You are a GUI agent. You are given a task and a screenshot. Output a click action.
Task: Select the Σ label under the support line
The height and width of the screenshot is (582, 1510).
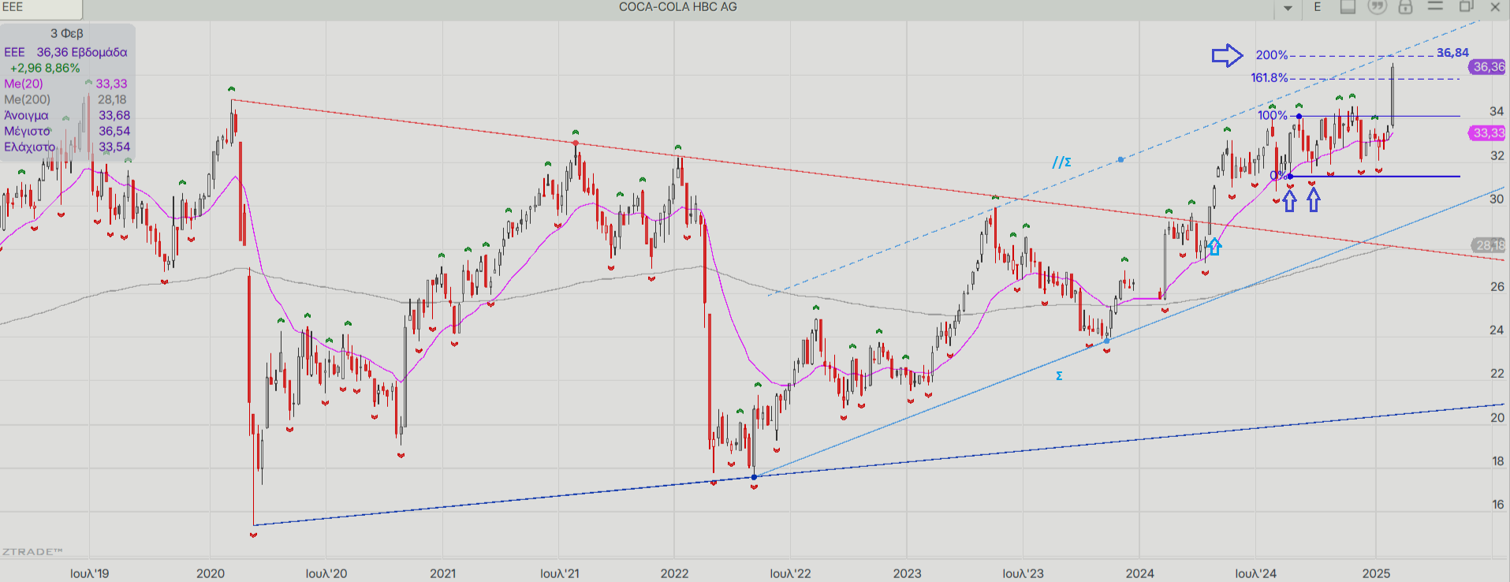(1059, 376)
